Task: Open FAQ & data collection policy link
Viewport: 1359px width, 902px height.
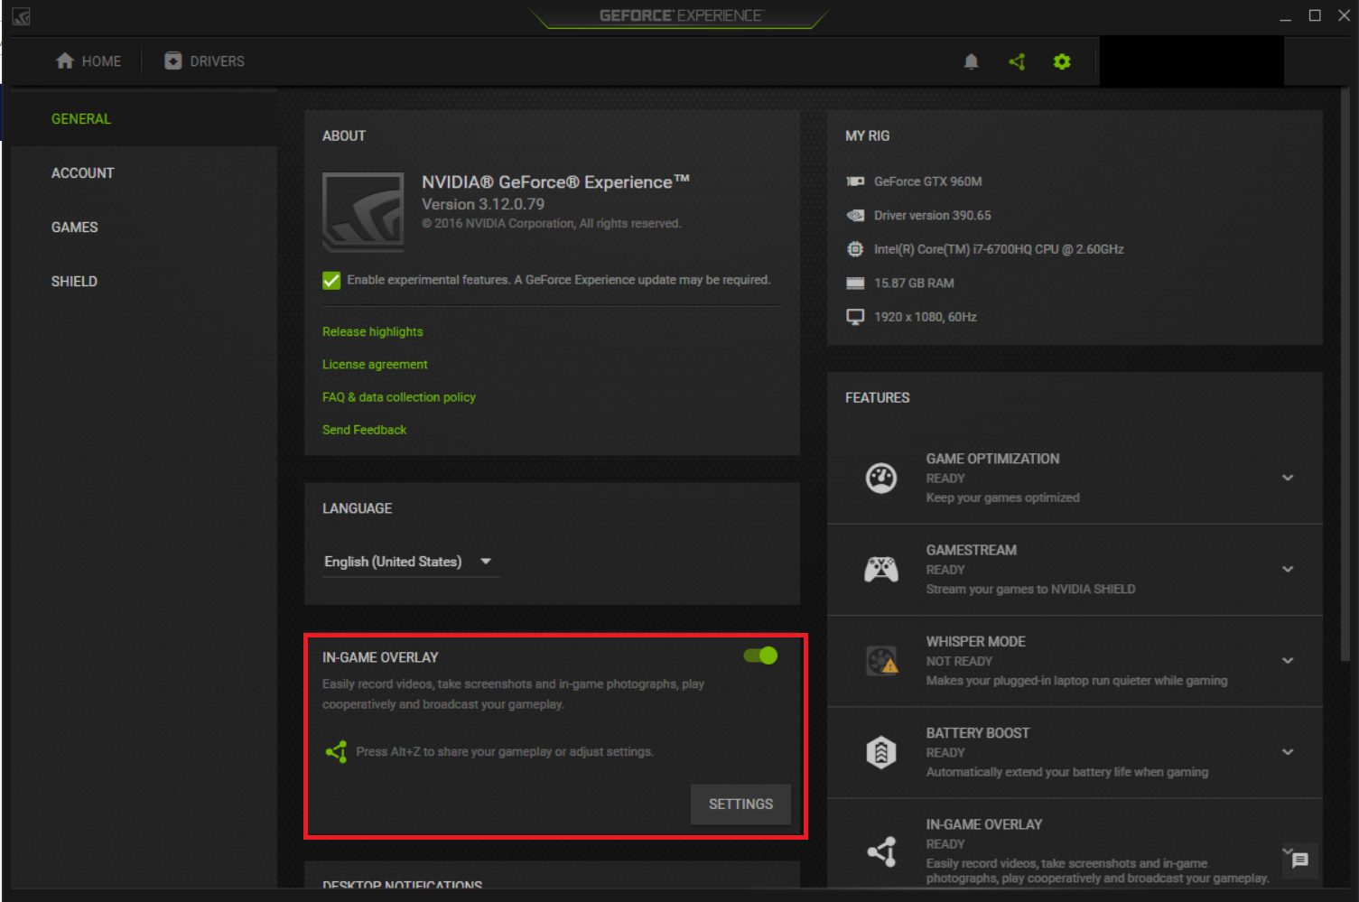Action: pyautogui.click(x=399, y=397)
